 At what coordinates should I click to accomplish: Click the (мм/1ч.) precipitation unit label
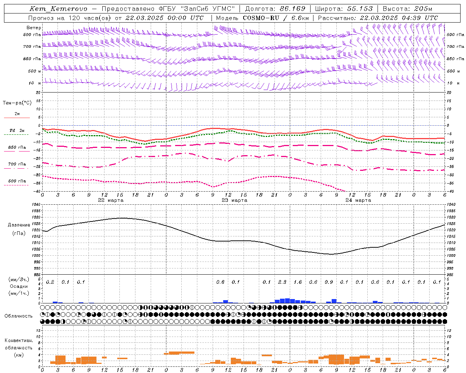[19, 293]
